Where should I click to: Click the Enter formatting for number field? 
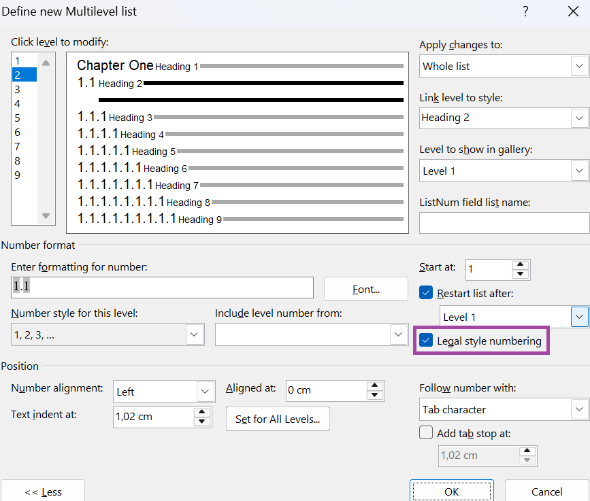[x=162, y=288]
